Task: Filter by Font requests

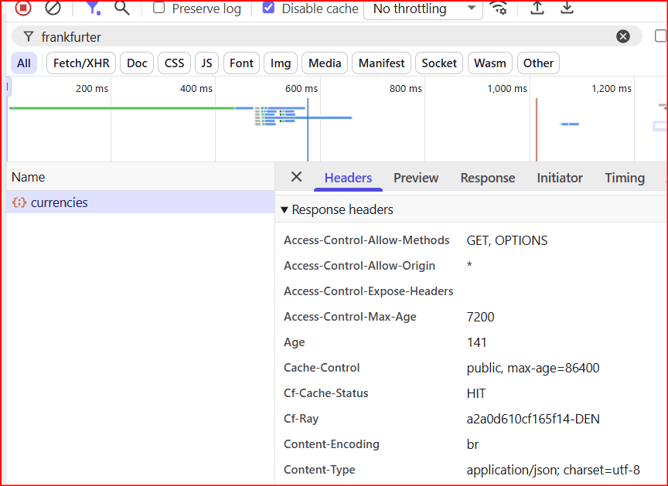Action: (241, 63)
